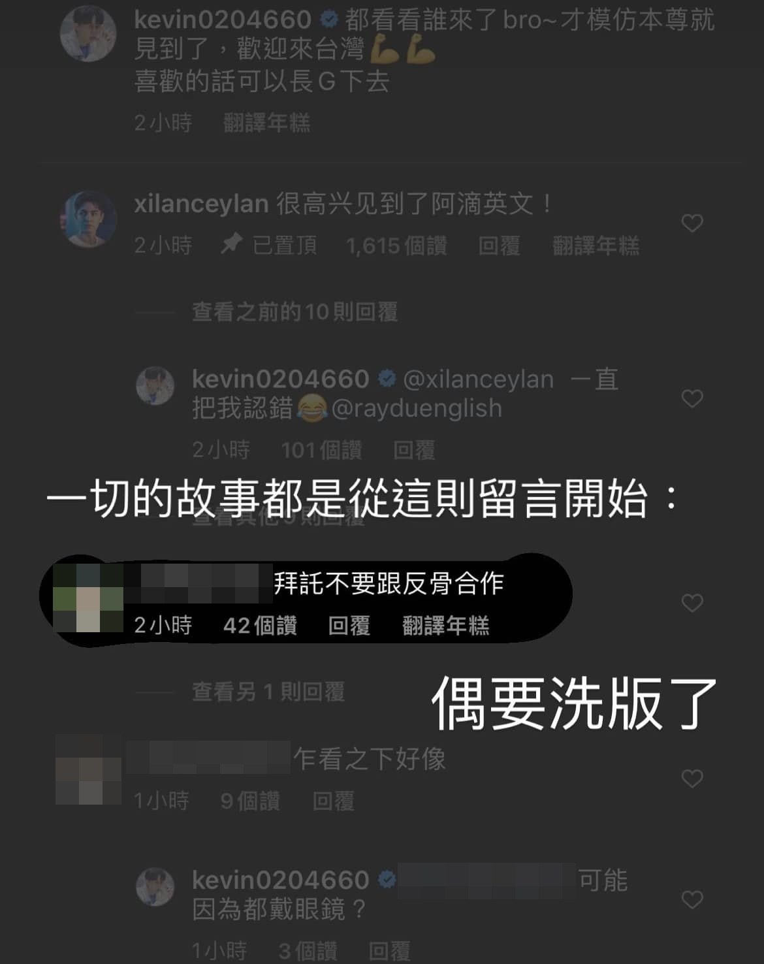View 42個讚 likes on highlighted comment
This screenshot has height=964, width=764.
(260, 626)
